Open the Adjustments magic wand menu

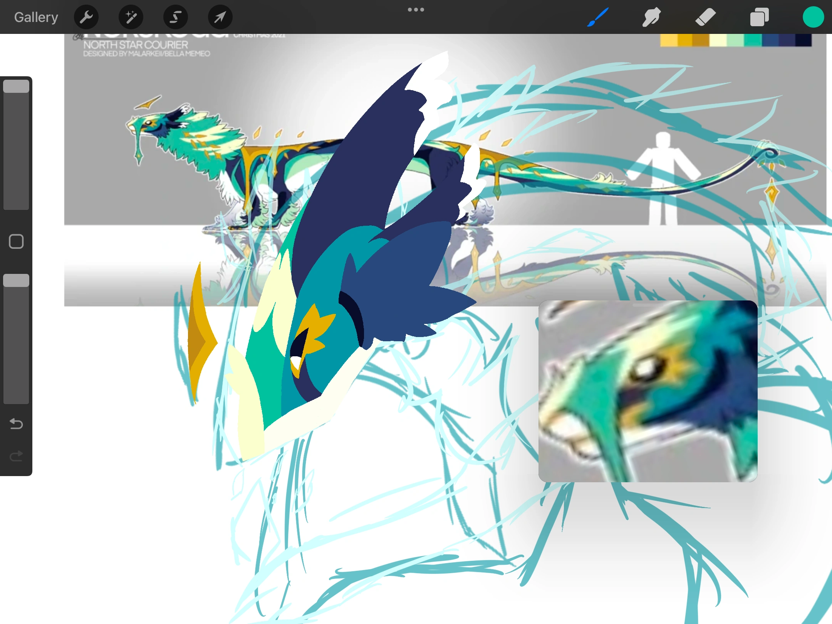[131, 17]
